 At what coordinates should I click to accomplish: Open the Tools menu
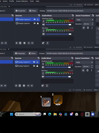(32, 1)
